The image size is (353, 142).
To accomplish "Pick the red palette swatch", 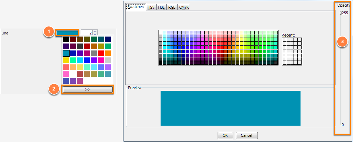I will tap(101, 53).
